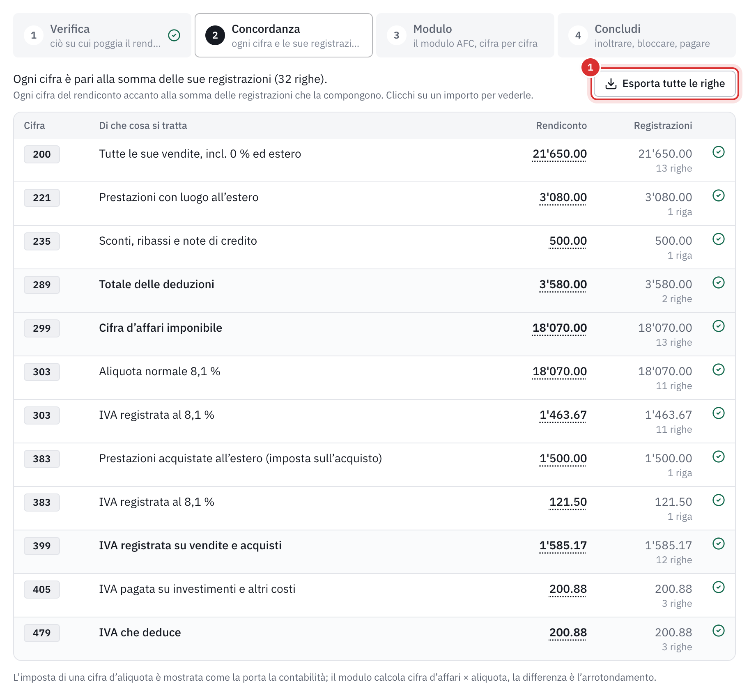Click '12 righe' under cifra 399 registrazioni
This screenshot has width=749, height=693.
pyautogui.click(x=674, y=560)
